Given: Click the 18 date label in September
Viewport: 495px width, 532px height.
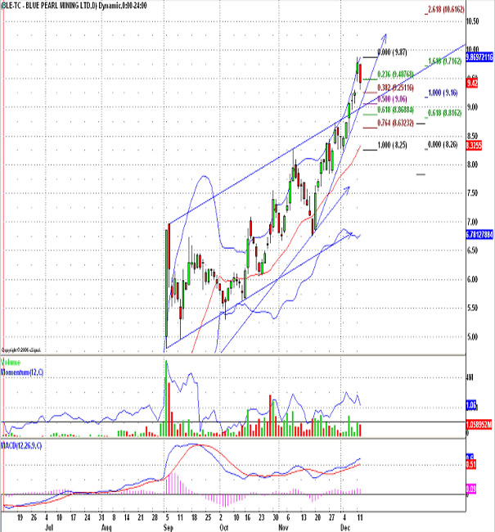Looking at the screenshot, I should 194,517.
